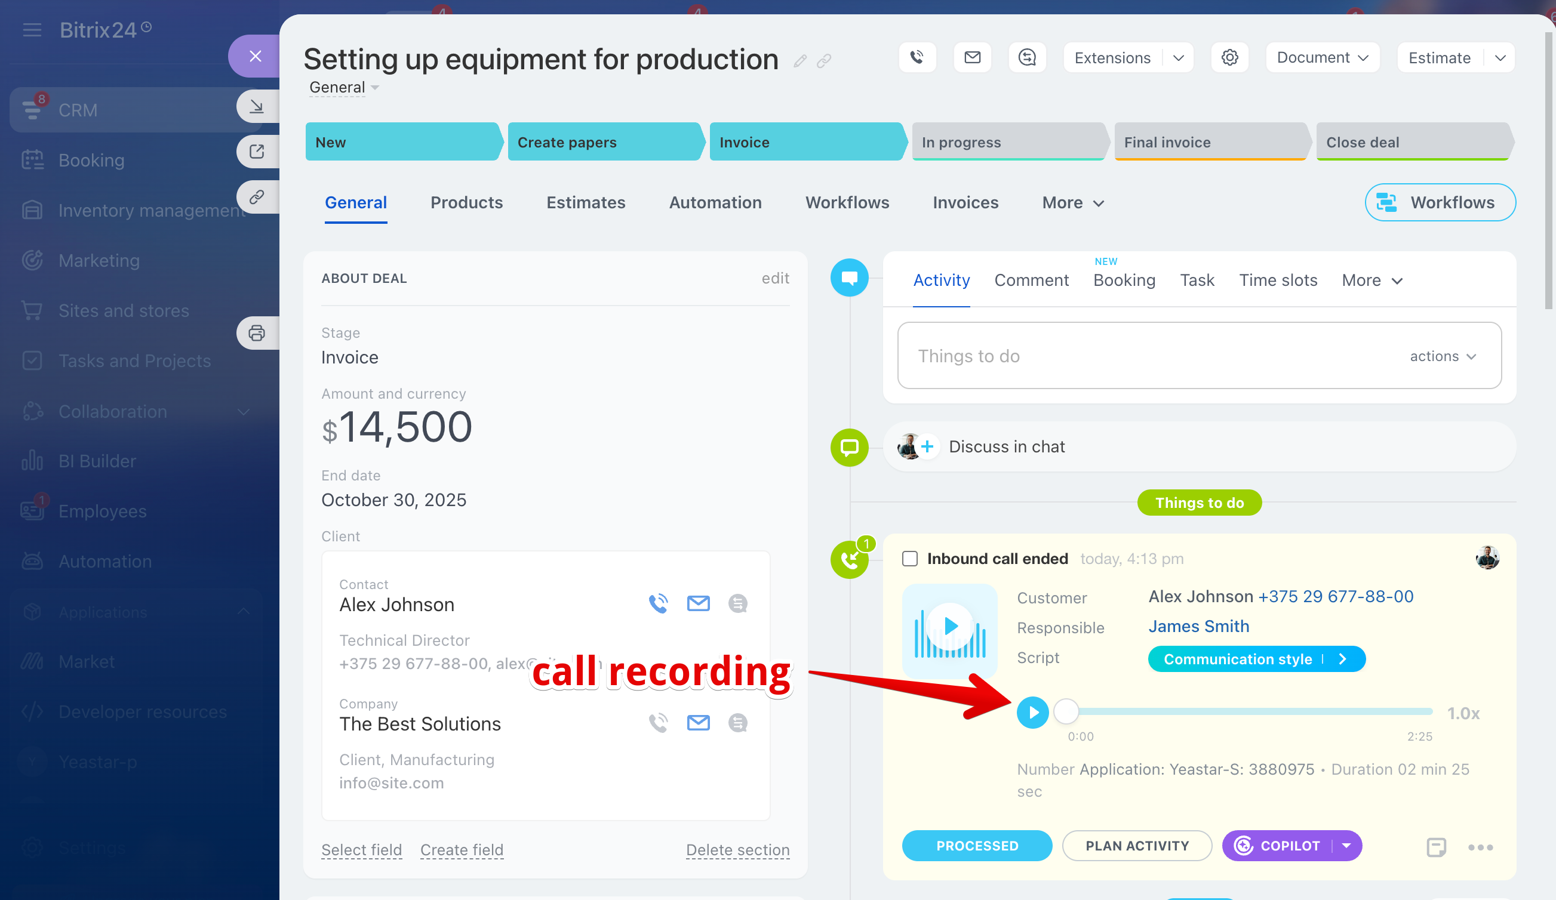
Task: Click the phone call icon in header
Action: coord(917,57)
